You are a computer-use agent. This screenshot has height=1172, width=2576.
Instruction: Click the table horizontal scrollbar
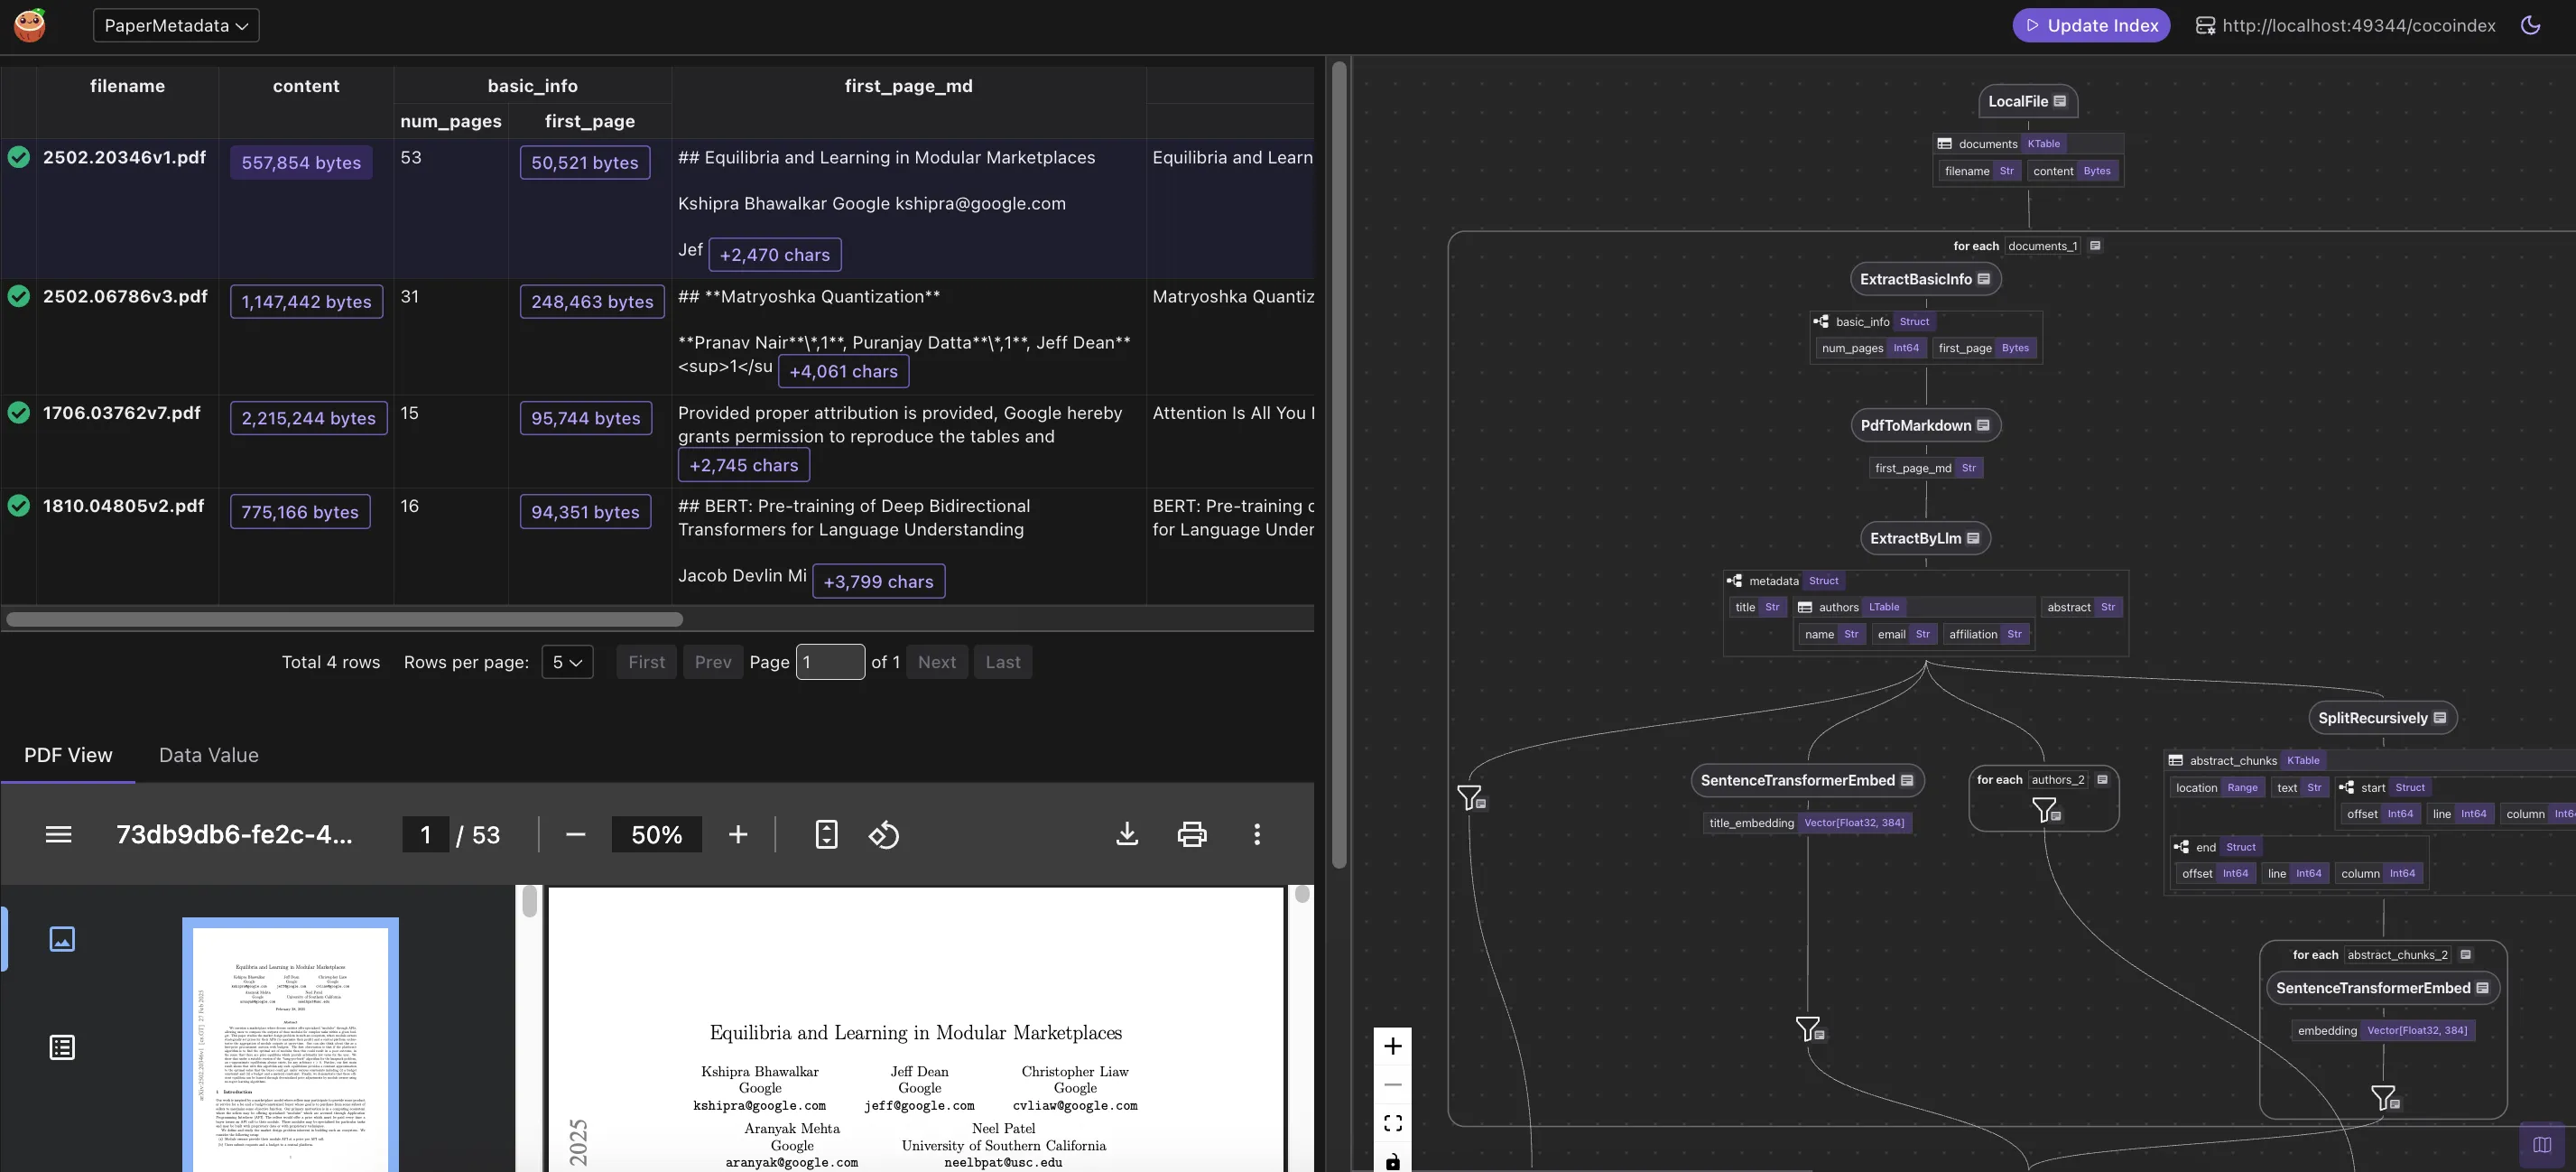coord(344,619)
